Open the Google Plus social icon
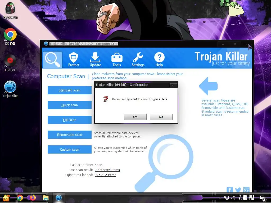271x203 pixels. tap(246, 190)
